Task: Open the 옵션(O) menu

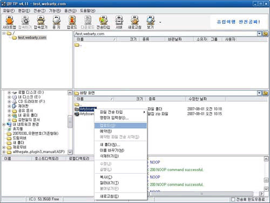Action: tap(71, 11)
